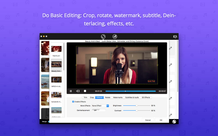Click the Contrast 50 % value
Image resolution: width=218 pixels, height=136 pixels.
pos(153,111)
